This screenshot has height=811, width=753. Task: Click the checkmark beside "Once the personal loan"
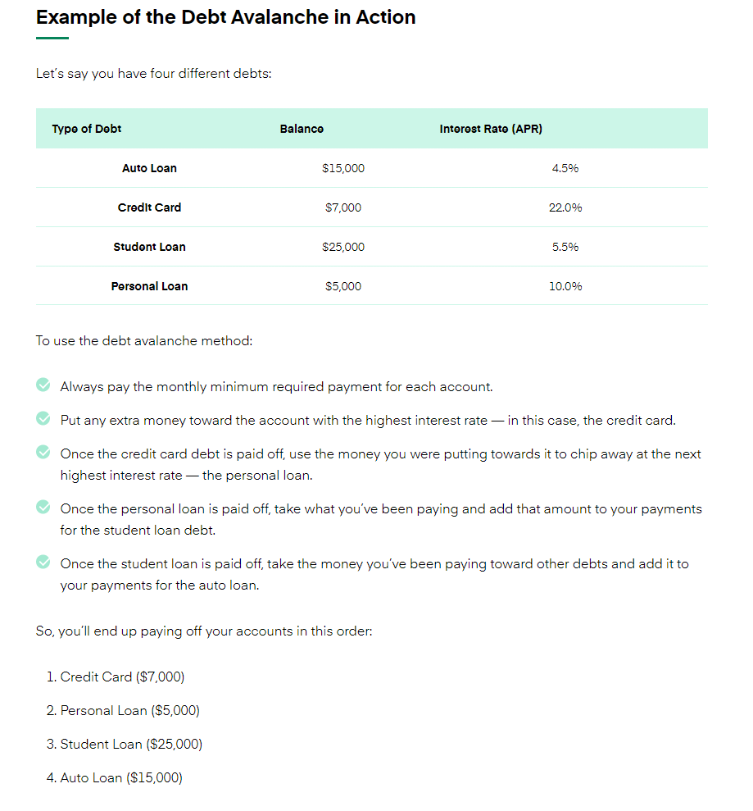click(43, 508)
